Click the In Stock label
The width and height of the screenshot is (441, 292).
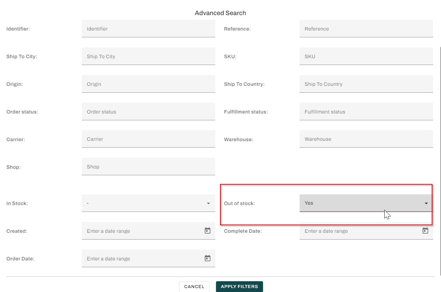click(x=17, y=203)
